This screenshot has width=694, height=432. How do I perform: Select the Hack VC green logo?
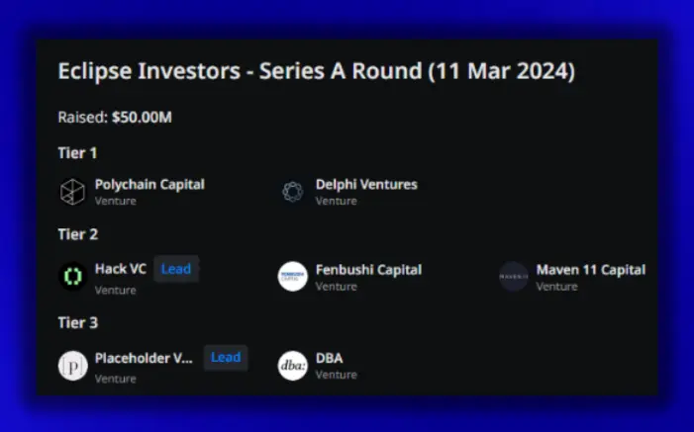click(x=72, y=276)
